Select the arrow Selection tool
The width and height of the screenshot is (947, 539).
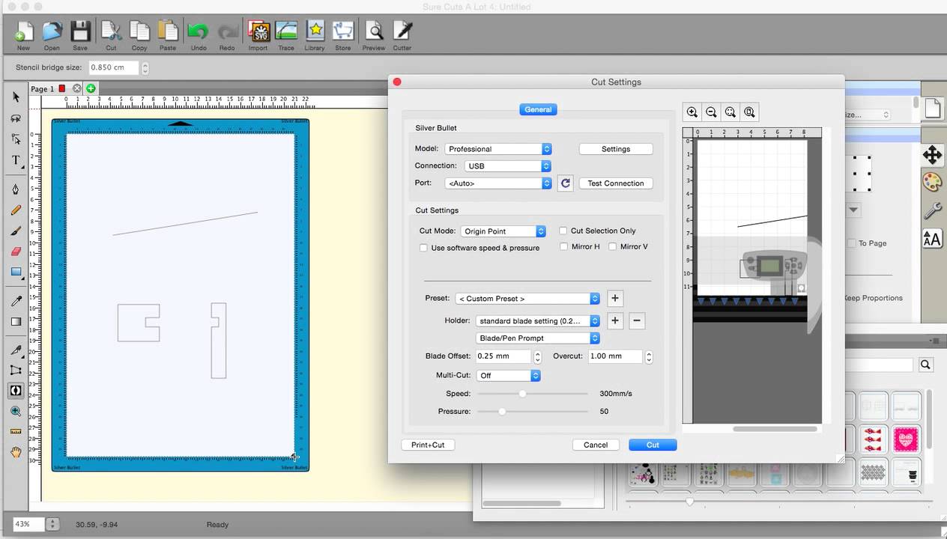coord(16,97)
